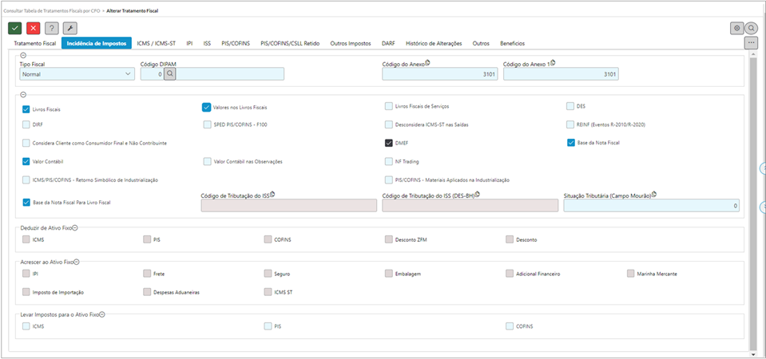Uncheck the Livros Fiscais checkbox

(26, 107)
